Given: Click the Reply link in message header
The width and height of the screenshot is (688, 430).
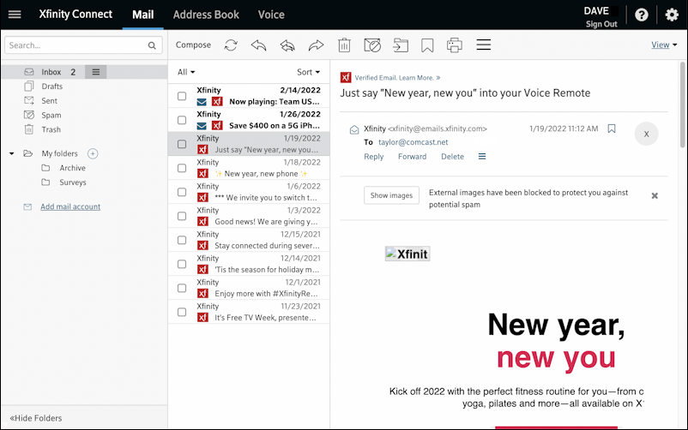Looking at the screenshot, I should pyautogui.click(x=374, y=157).
